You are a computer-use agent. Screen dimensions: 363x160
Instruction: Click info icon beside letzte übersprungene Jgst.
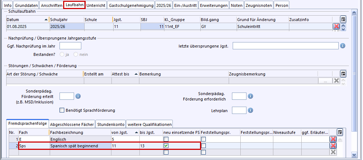click(x=342, y=46)
